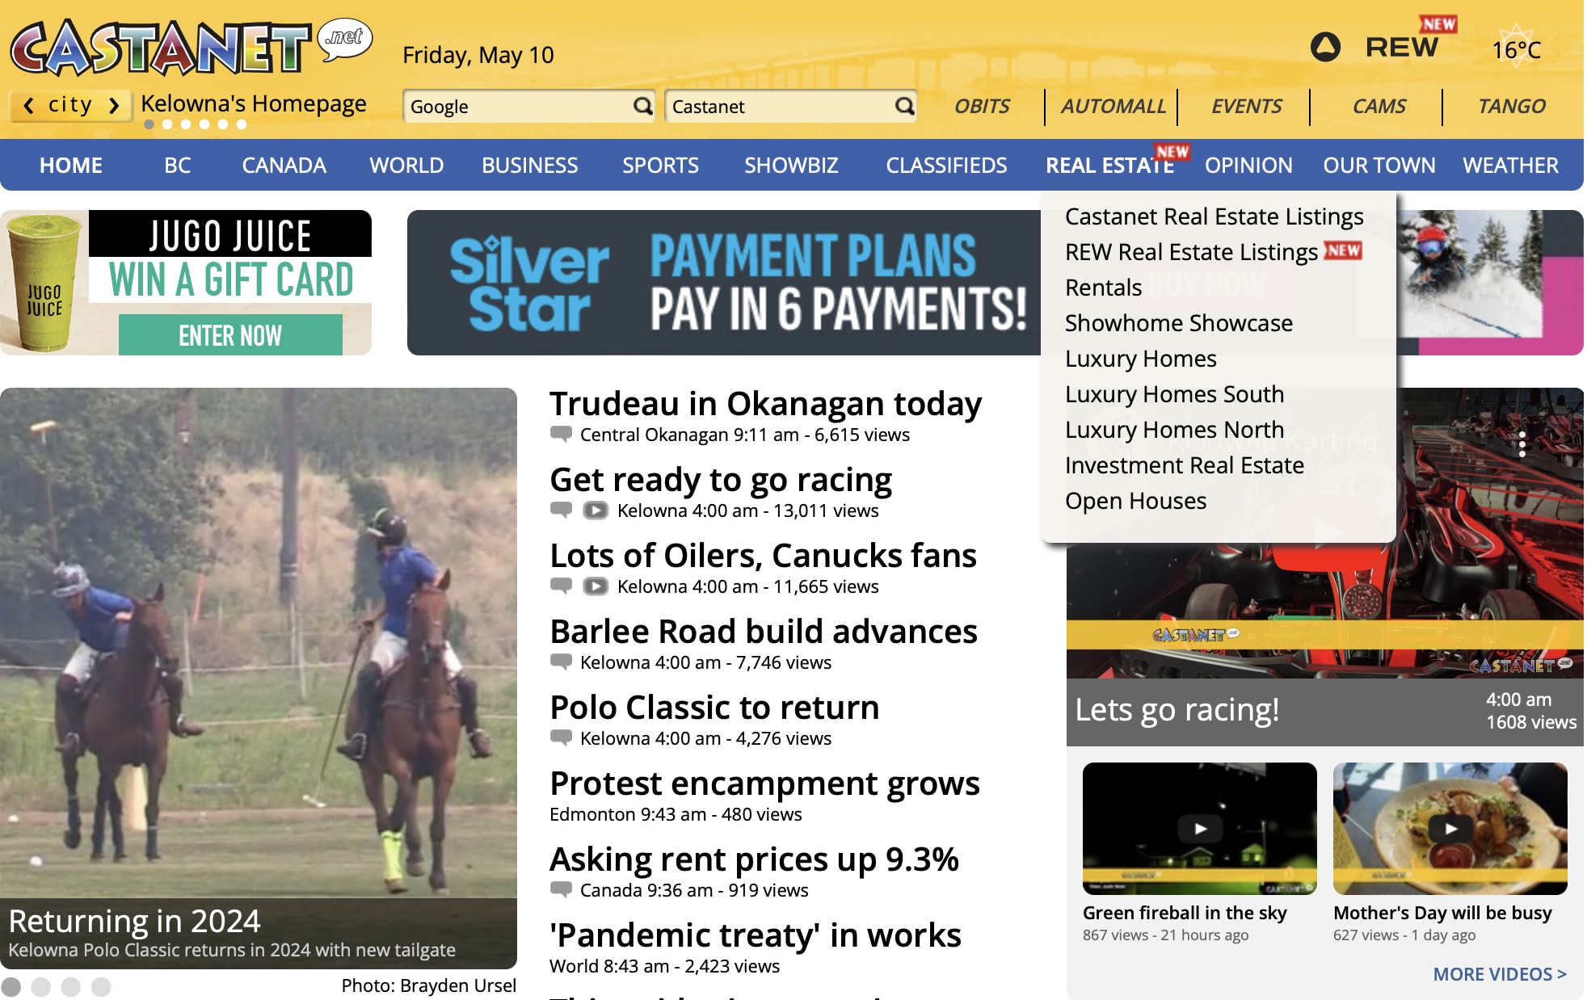The height and width of the screenshot is (1000, 1587).
Task: Select Investment Real Estate
Action: pos(1185,465)
